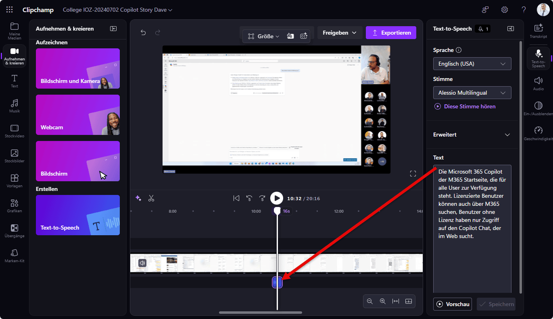This screenshot has width=553, height=319.
Task: Zoom in on the timeline
Action: click(x=382, y=301)
